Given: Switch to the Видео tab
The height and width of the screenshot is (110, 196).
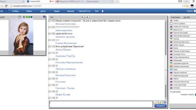Looking at the screenshot, I should [57, 11].
